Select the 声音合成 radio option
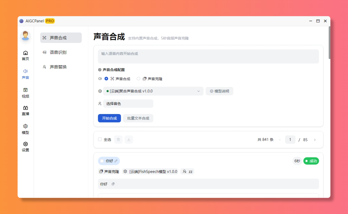 (106, 79)
